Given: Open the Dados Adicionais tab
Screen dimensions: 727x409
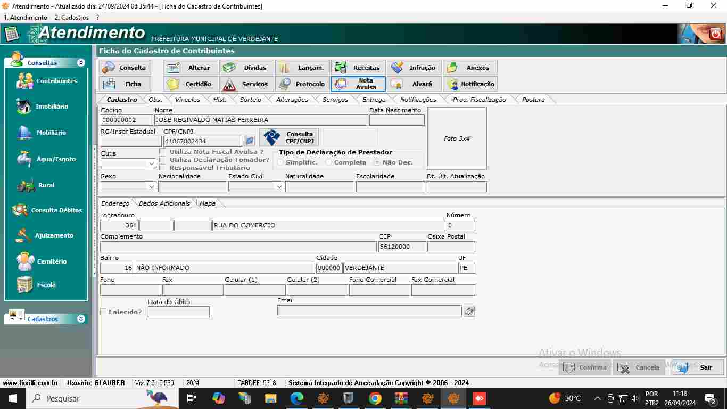Looking at the screenshot, I should [164, 203].
